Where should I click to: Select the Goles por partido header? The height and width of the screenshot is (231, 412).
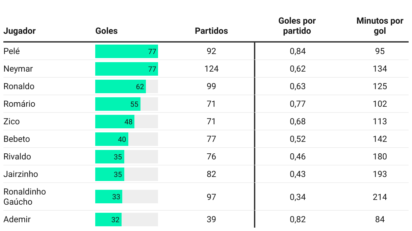coord(297,26)
